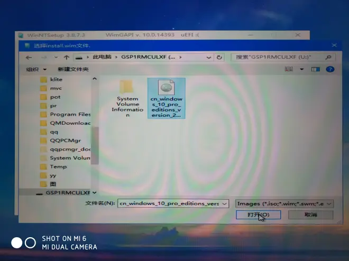Open more view options dropdown arrow
This screenshot has height=261, width=349.
pos(301,69)
